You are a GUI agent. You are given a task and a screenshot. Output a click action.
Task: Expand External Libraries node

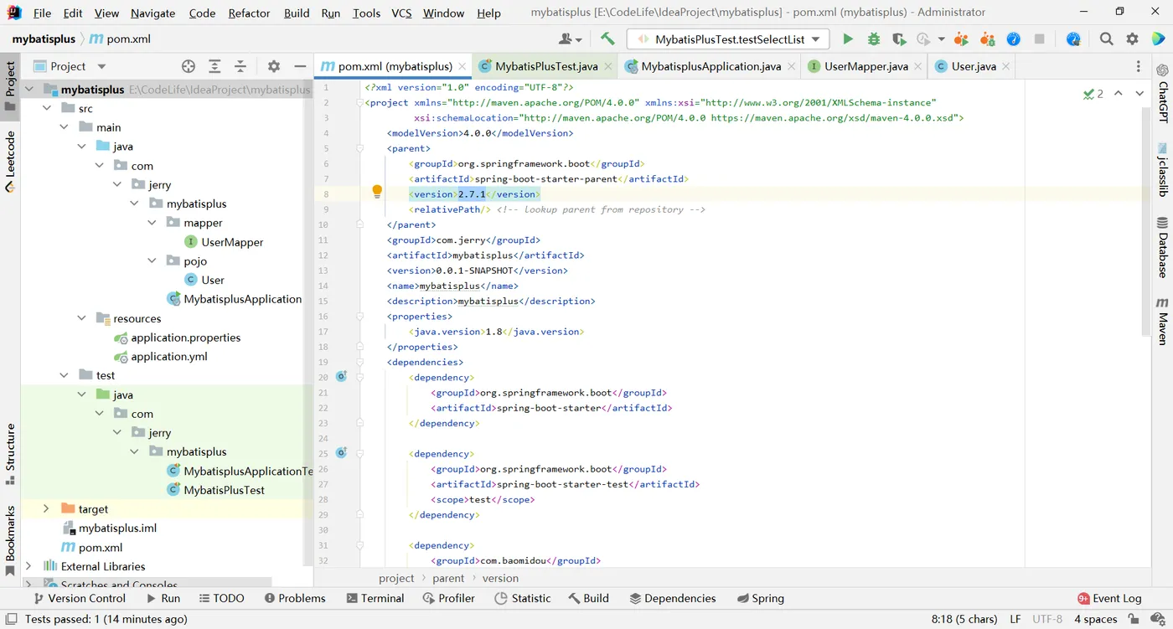click(29, 566)
